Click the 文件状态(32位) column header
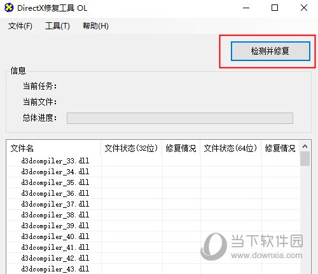Image resolution: width=318 pixels, height=274 pixels. pyautogui.click(x=132, y=148)
